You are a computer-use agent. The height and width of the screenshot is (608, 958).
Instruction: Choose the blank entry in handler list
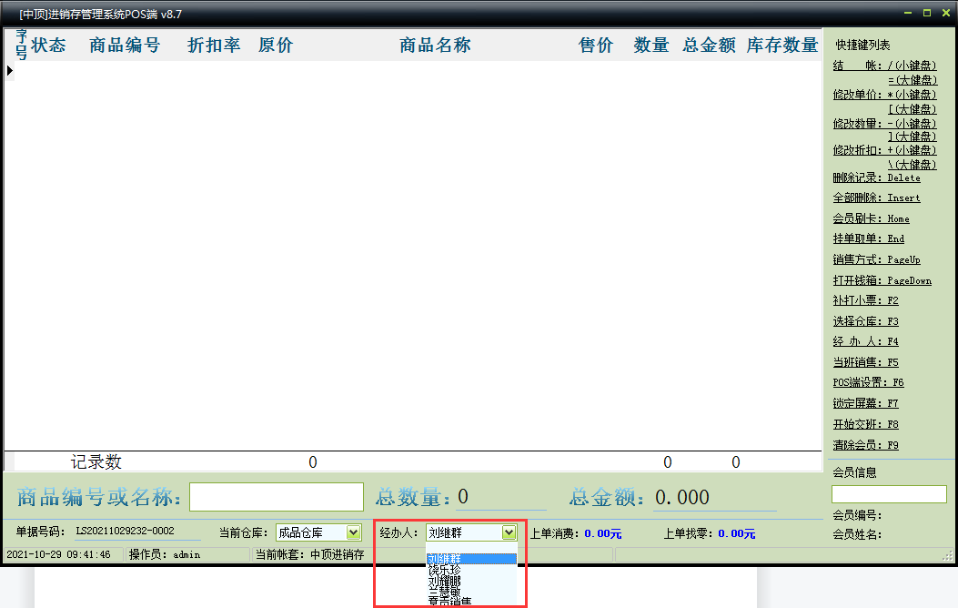tap(471, 548)
